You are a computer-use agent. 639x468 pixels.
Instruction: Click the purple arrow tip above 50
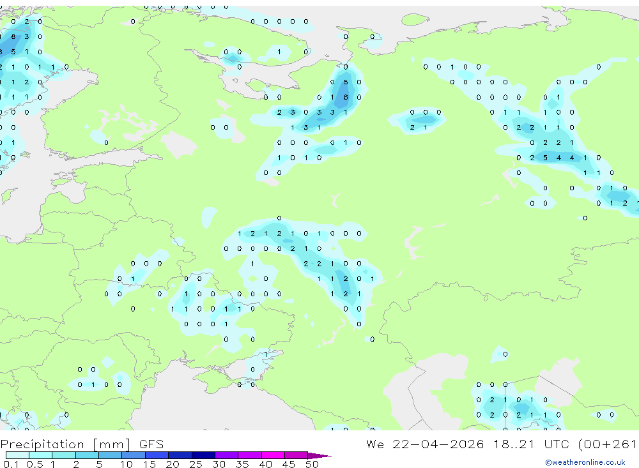pyautogui.click(x=319, y=456)
